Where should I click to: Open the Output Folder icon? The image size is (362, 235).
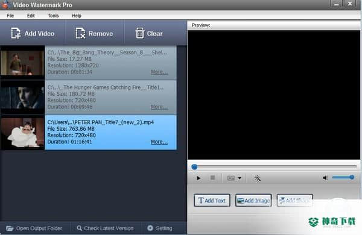pos(10,228)
